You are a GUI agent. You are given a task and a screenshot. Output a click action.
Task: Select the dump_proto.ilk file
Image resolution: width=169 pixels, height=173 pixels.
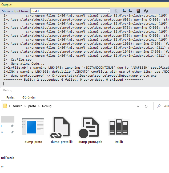click(62, 130)
